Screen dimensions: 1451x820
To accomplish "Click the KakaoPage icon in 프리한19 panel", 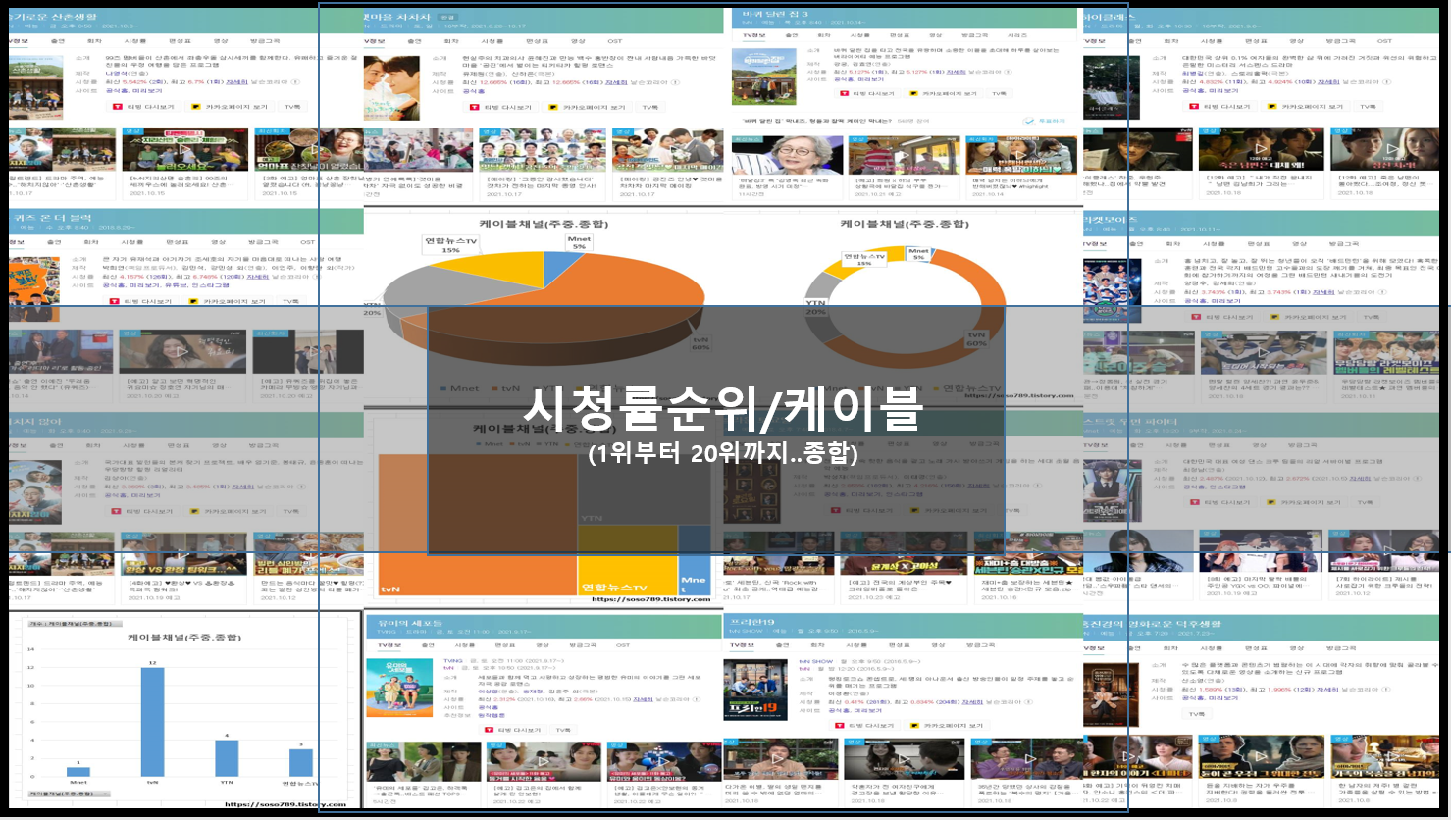I will click(912, 726).
